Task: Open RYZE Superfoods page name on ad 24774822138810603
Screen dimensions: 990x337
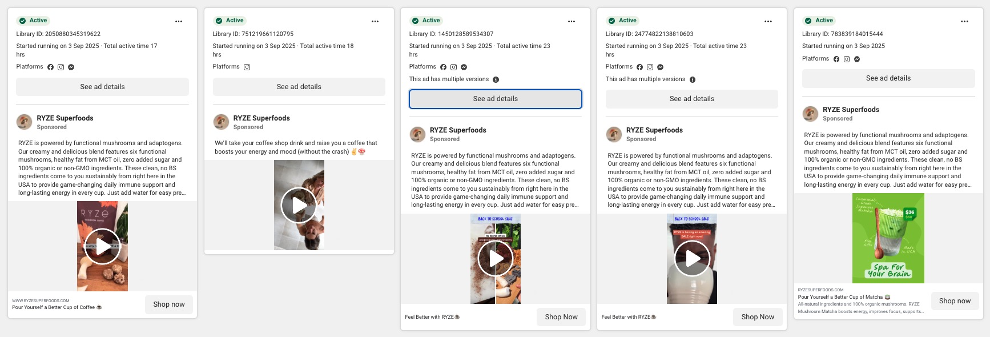Action: (654, 130)
